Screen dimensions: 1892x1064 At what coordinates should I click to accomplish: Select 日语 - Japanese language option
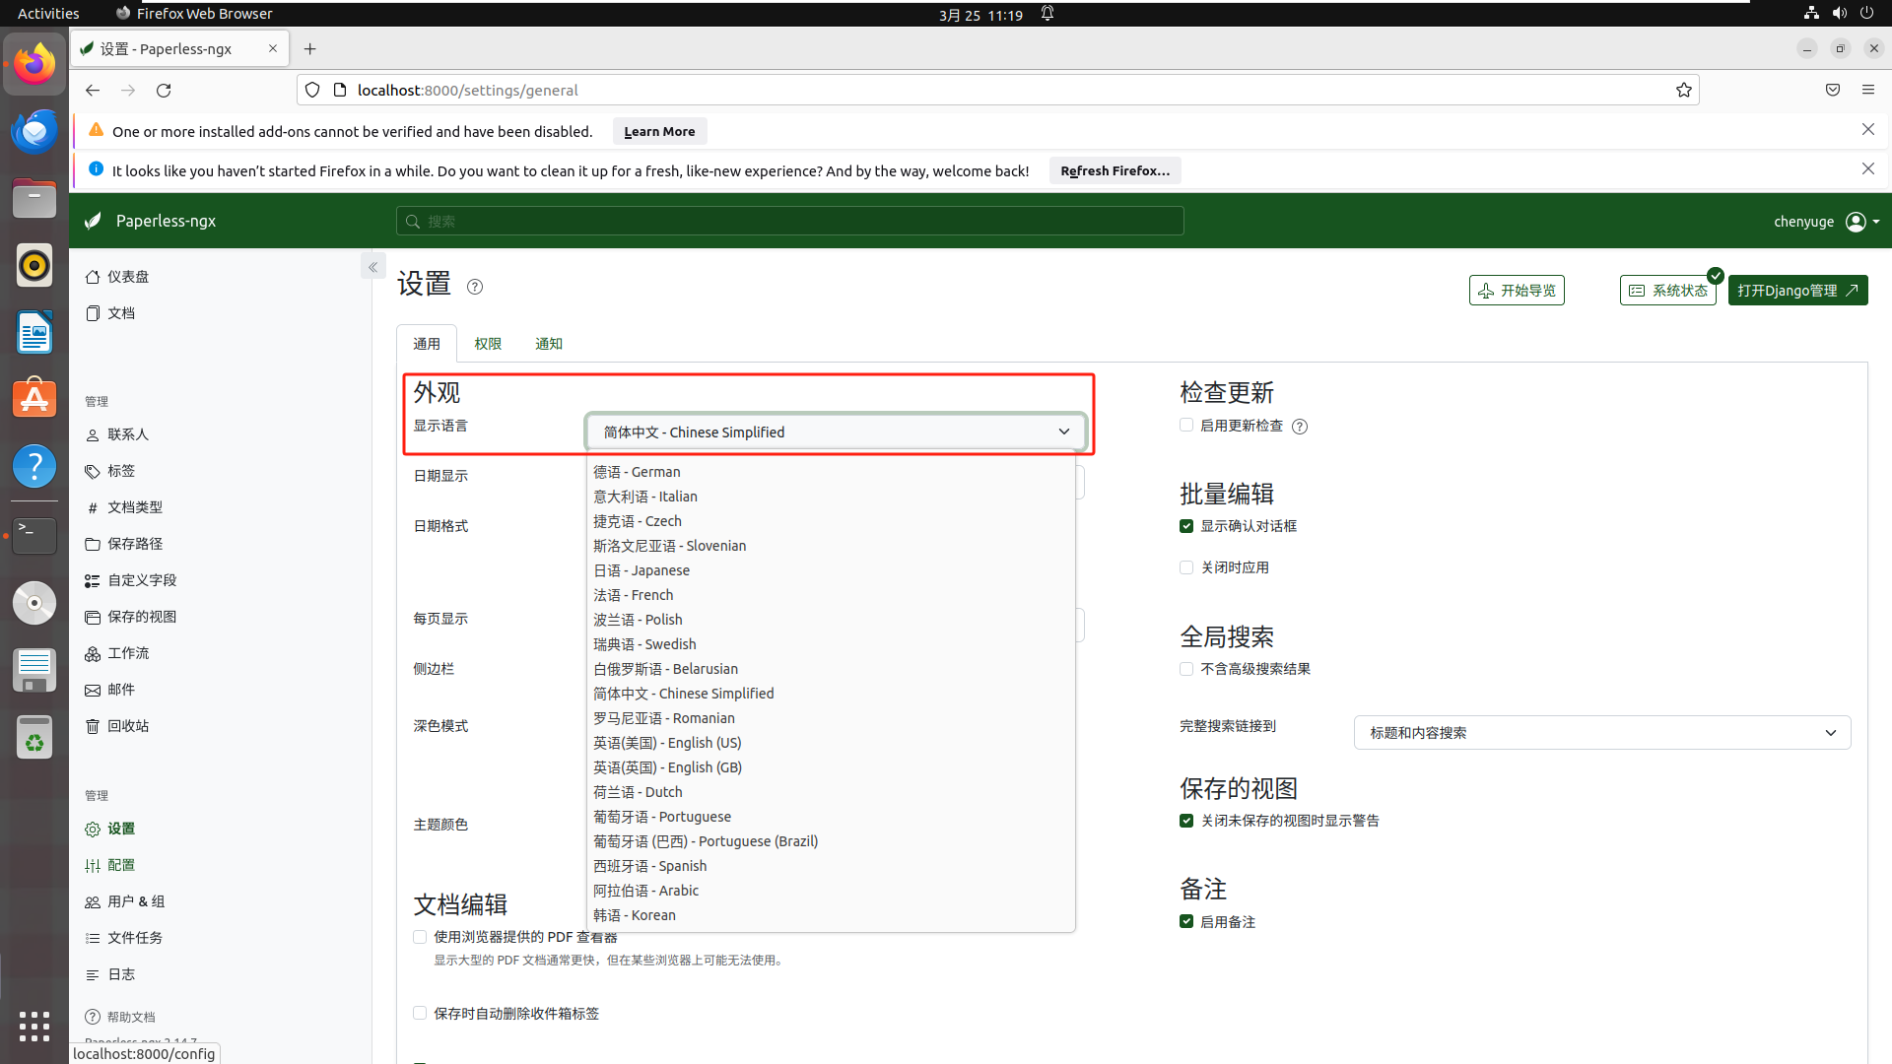[x=642, y=570]
